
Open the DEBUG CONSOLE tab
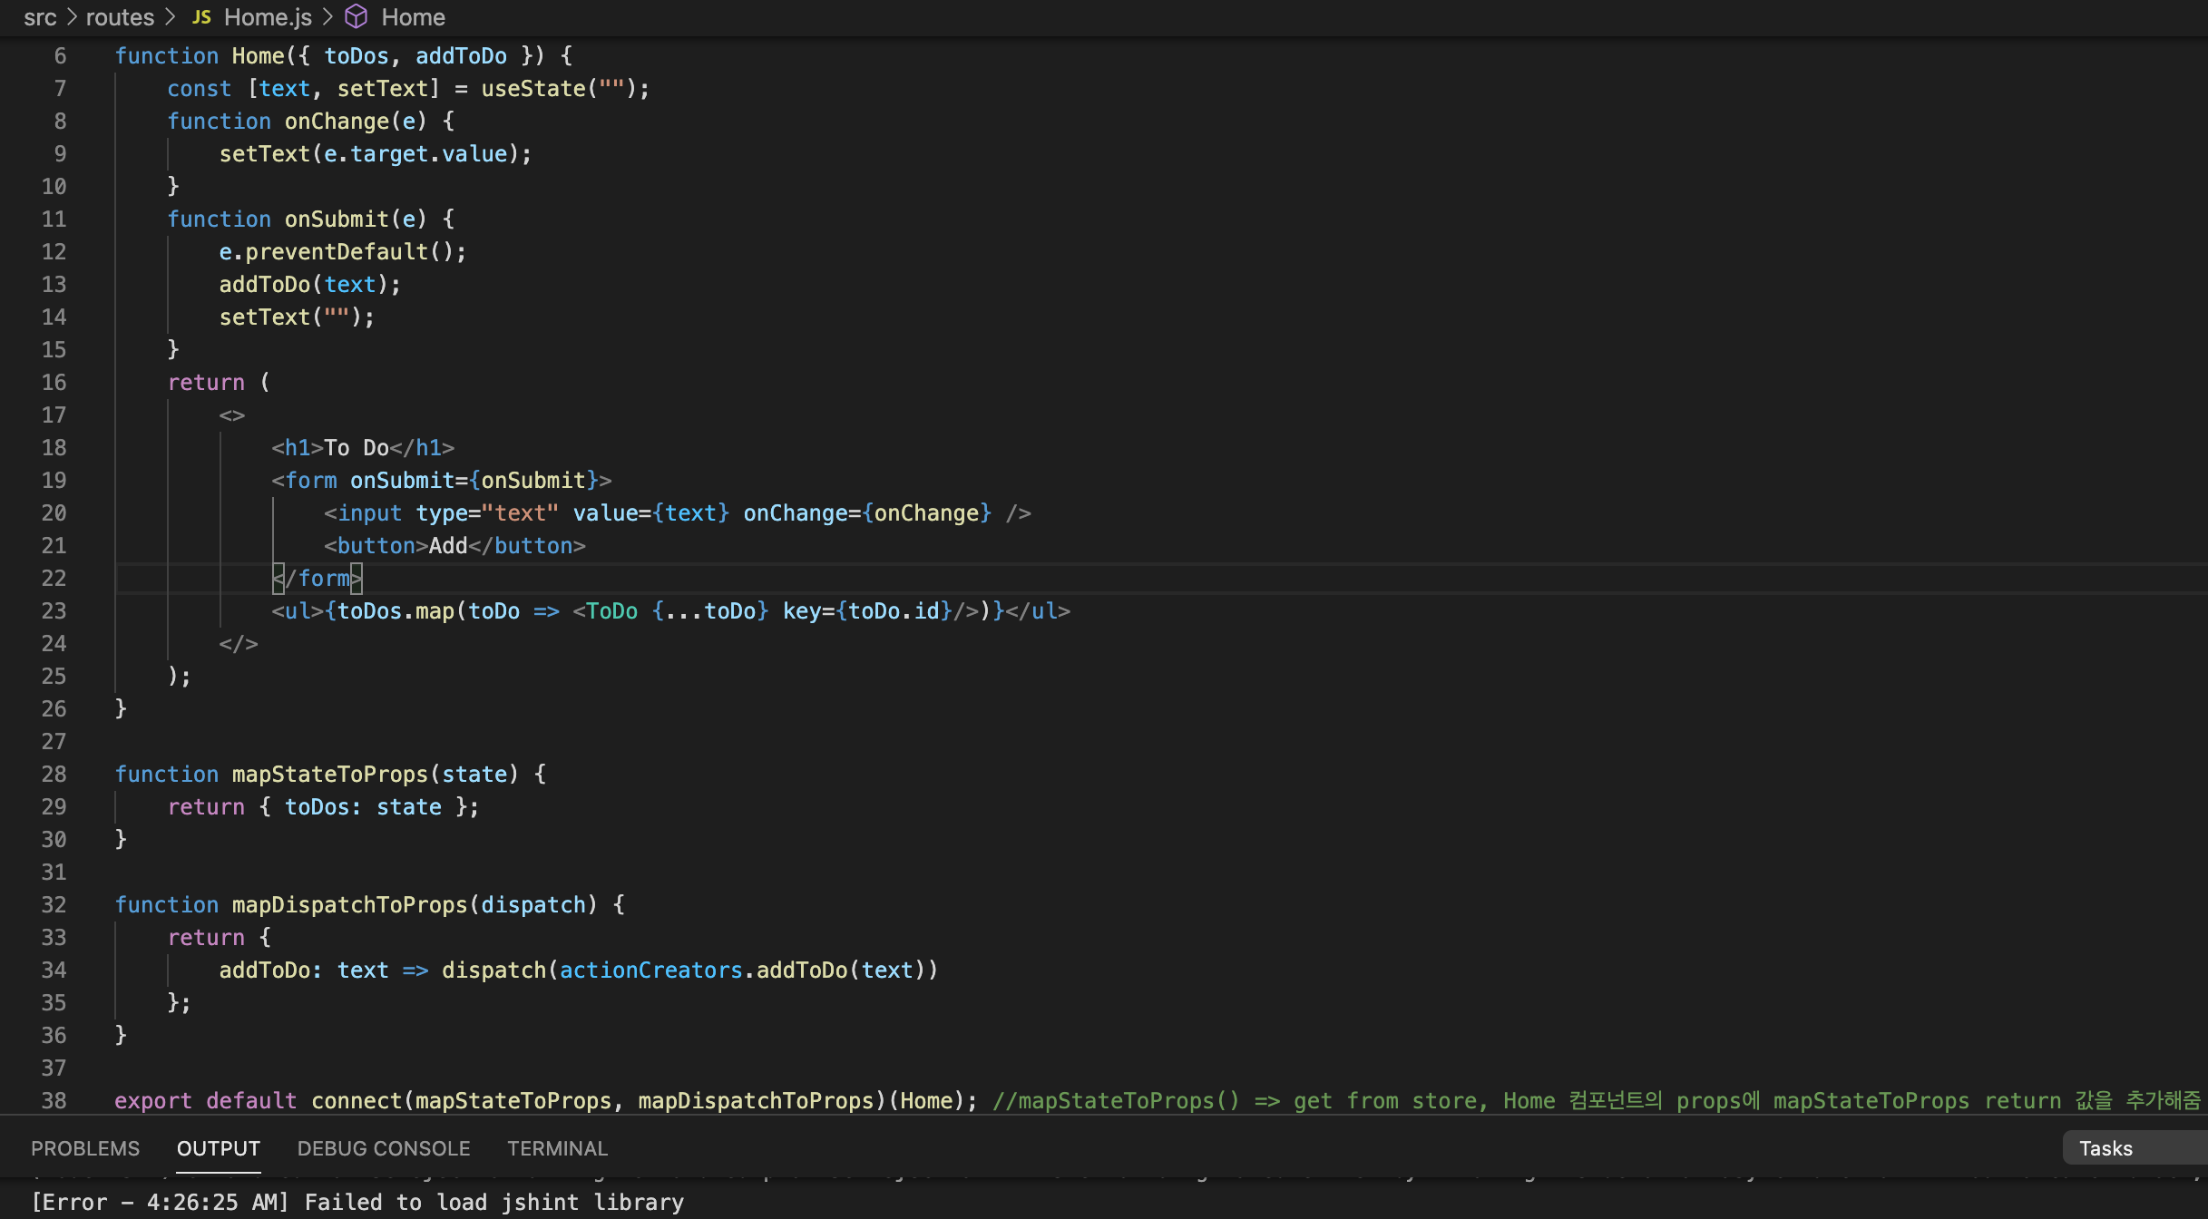tap(383, 1148)
